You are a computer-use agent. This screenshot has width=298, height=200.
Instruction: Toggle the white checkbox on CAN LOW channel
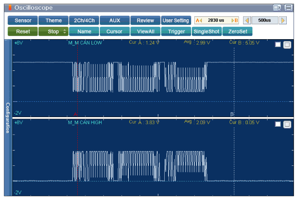click(278, 45)
